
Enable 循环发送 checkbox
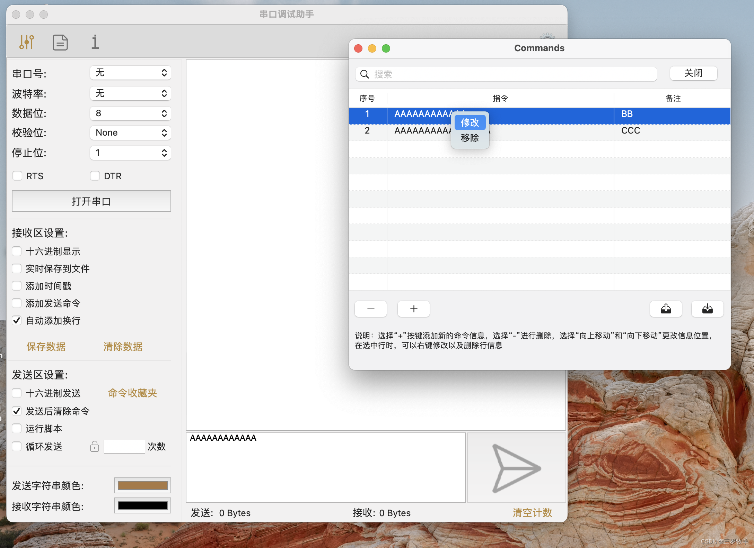click(x=17, y=446)
